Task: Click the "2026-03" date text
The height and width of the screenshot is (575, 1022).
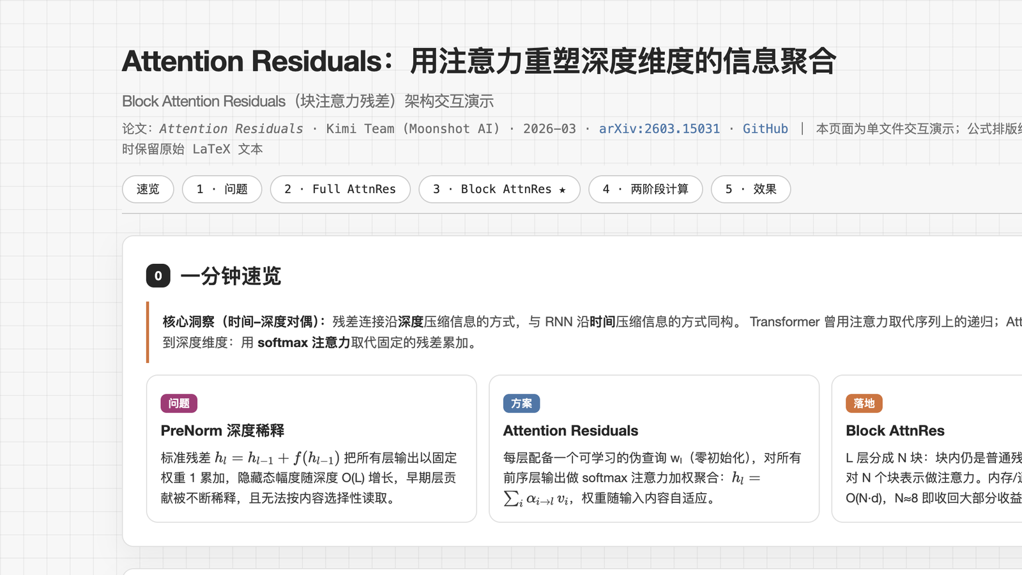Action: click(x=549, y=128)
